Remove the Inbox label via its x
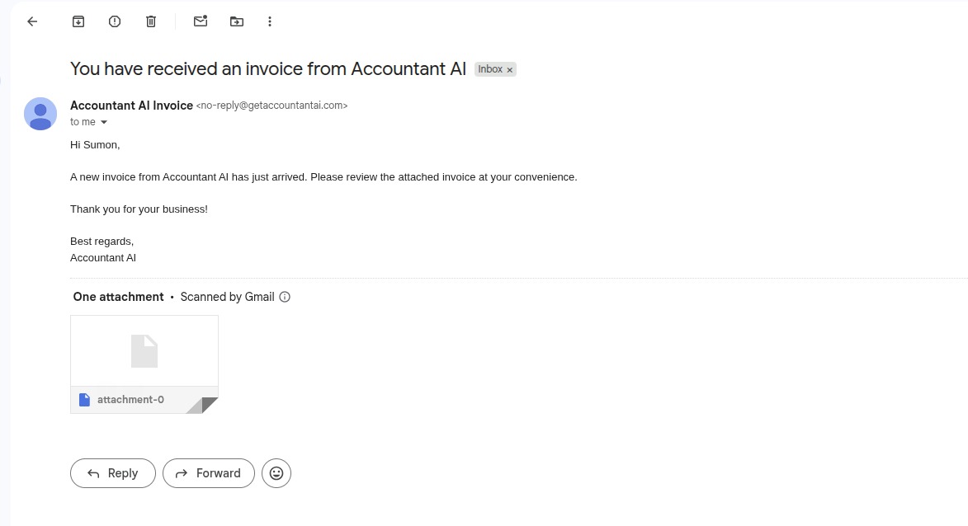968x526 pixels. pyautogui.click(x=510, y=70)
